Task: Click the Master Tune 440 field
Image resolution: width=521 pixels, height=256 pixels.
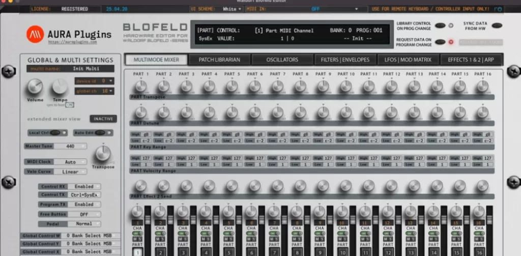Action: [x=70, y=146]
